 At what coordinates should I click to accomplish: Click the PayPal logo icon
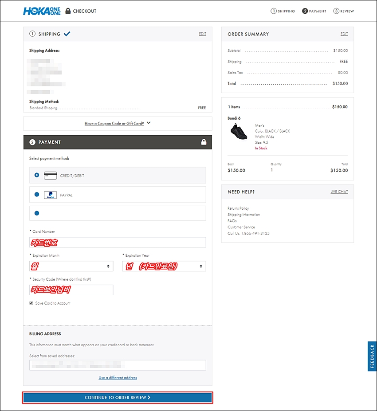click(50, 195)
